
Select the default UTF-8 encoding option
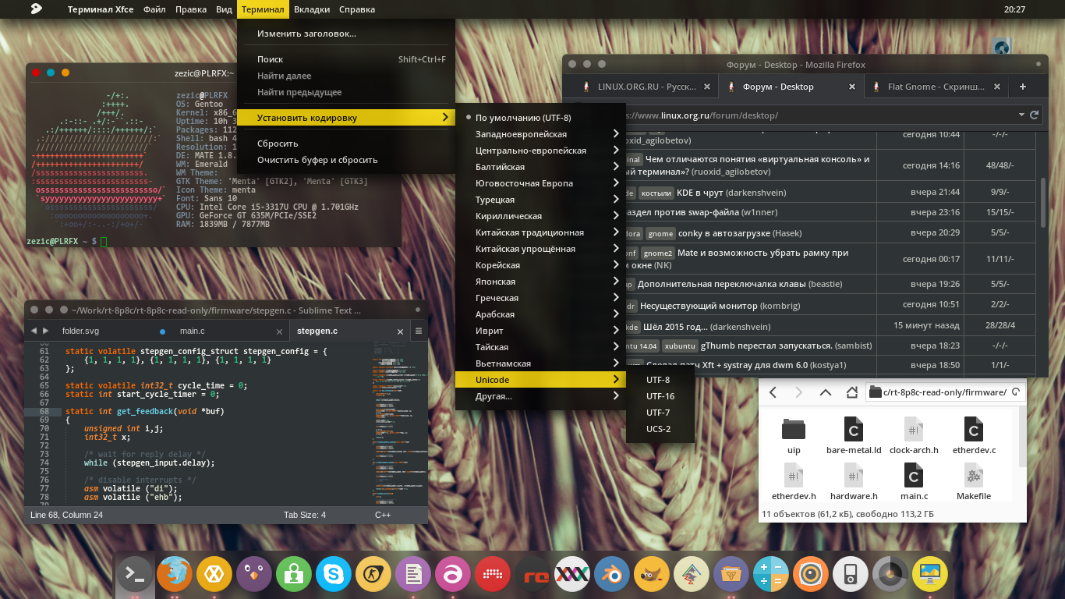523,118
